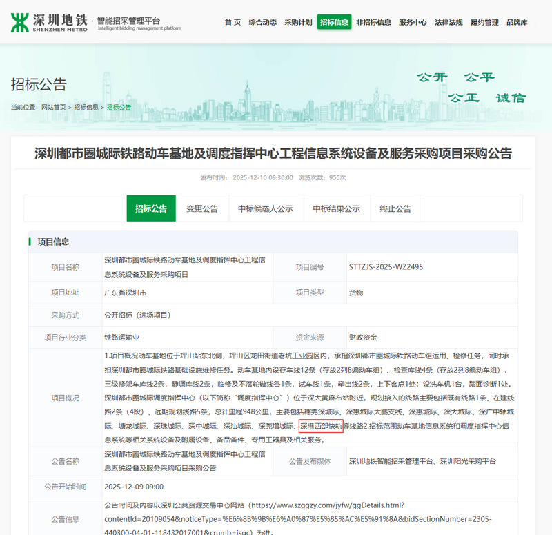Screen dimensions: 552x535
Task: Switch to the 中标候选人公示 tab
Action: click(x=266, y=208)
